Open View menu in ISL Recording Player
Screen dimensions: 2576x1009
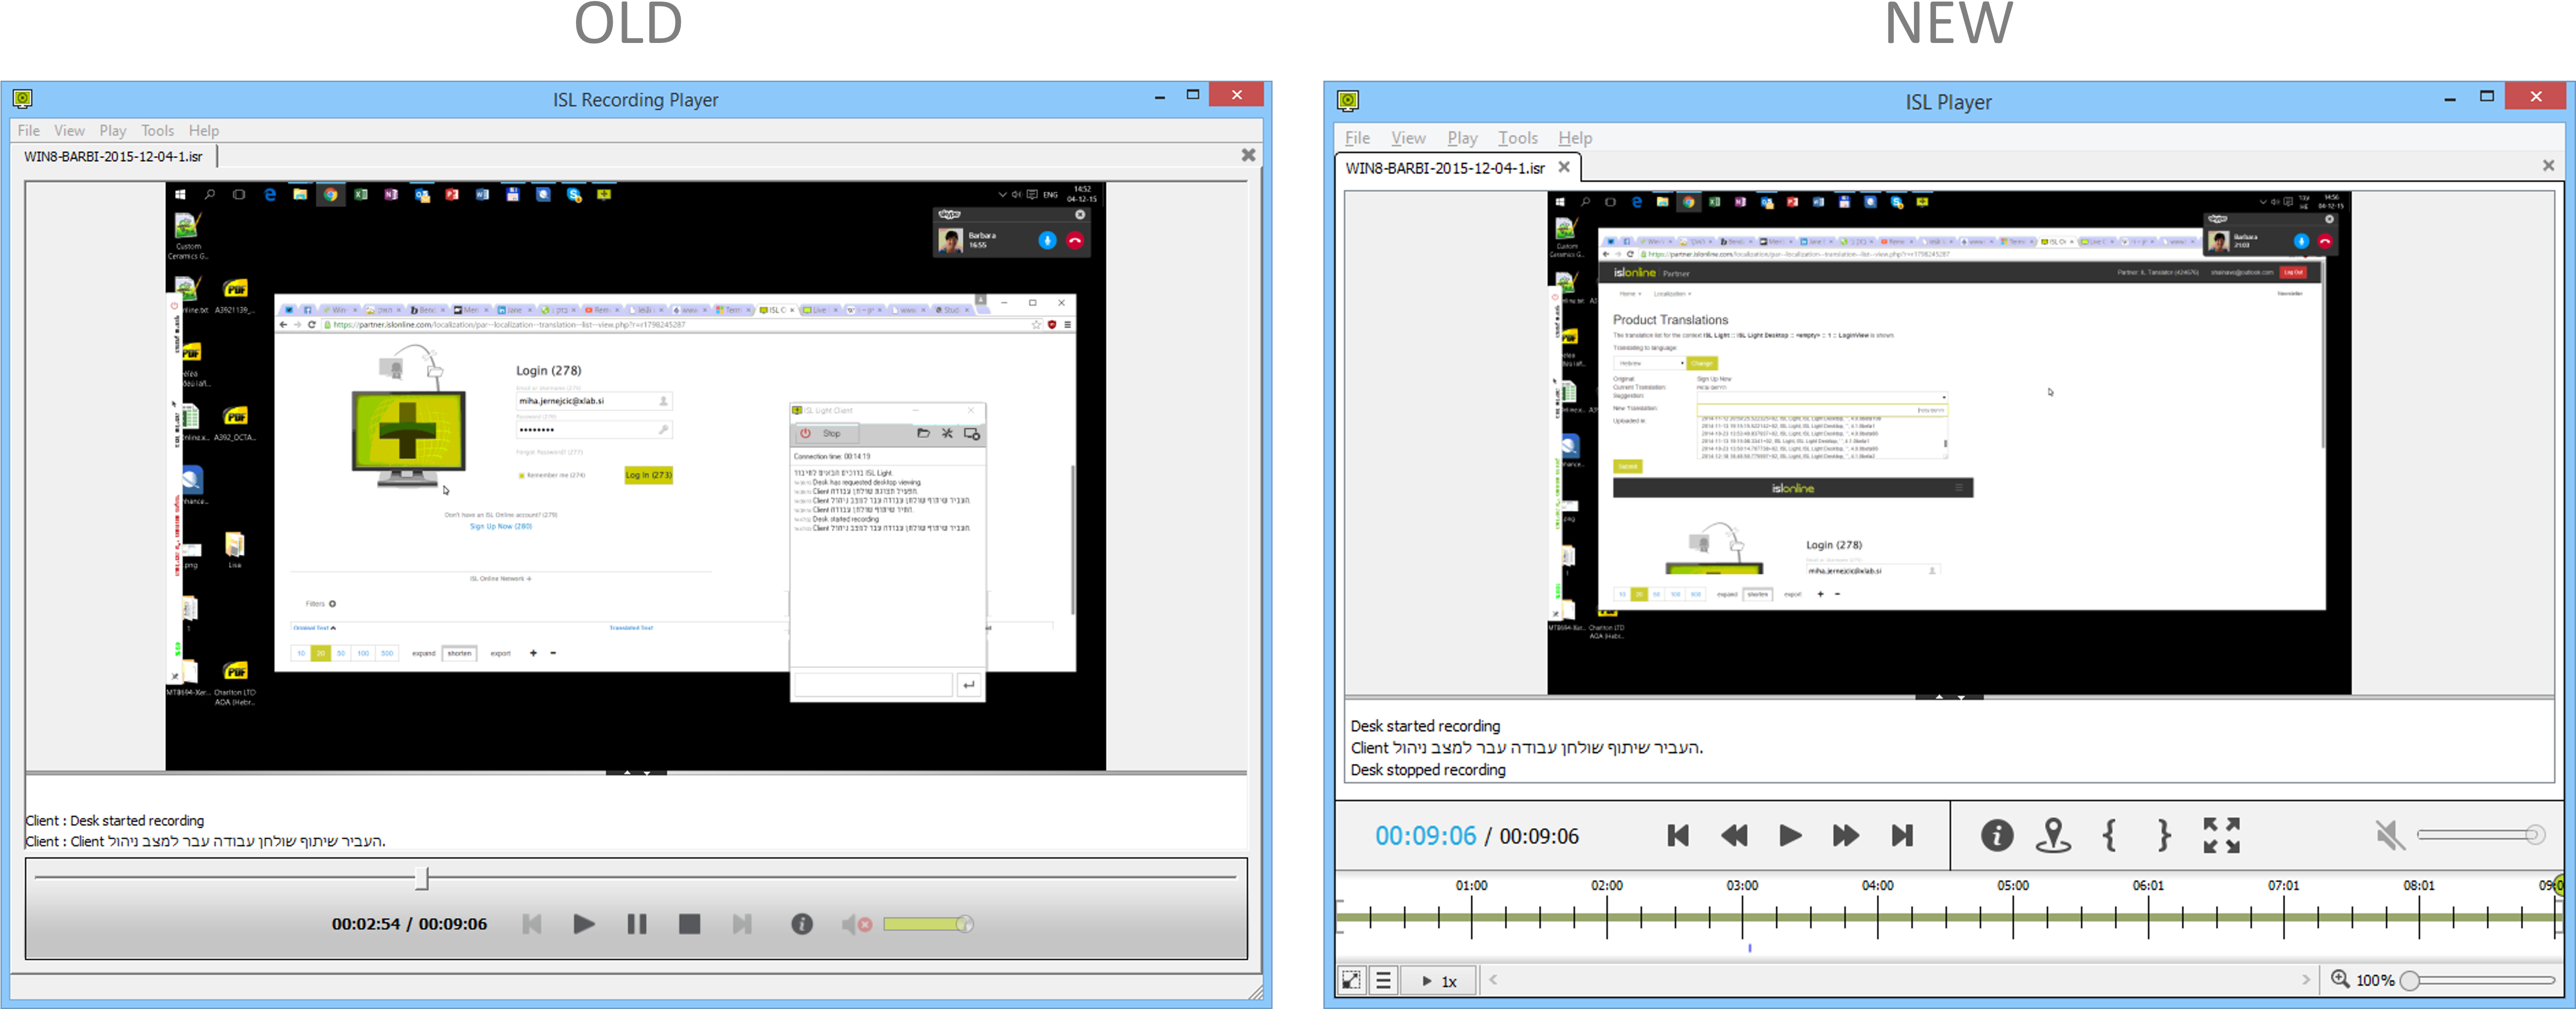click(x=69, y=130)
